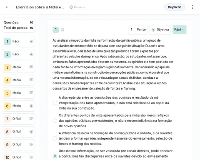Click the radio icon in the Objetiva tag
The height and width of the screenshot is (160, 200).
[x=153, y=30]
